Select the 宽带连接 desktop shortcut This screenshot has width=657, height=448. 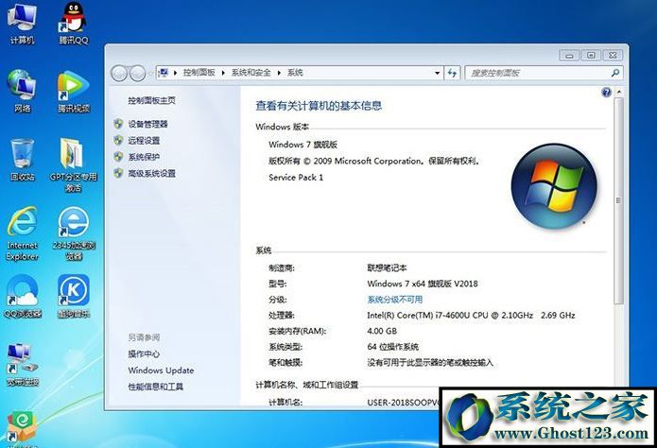[22, 365]
